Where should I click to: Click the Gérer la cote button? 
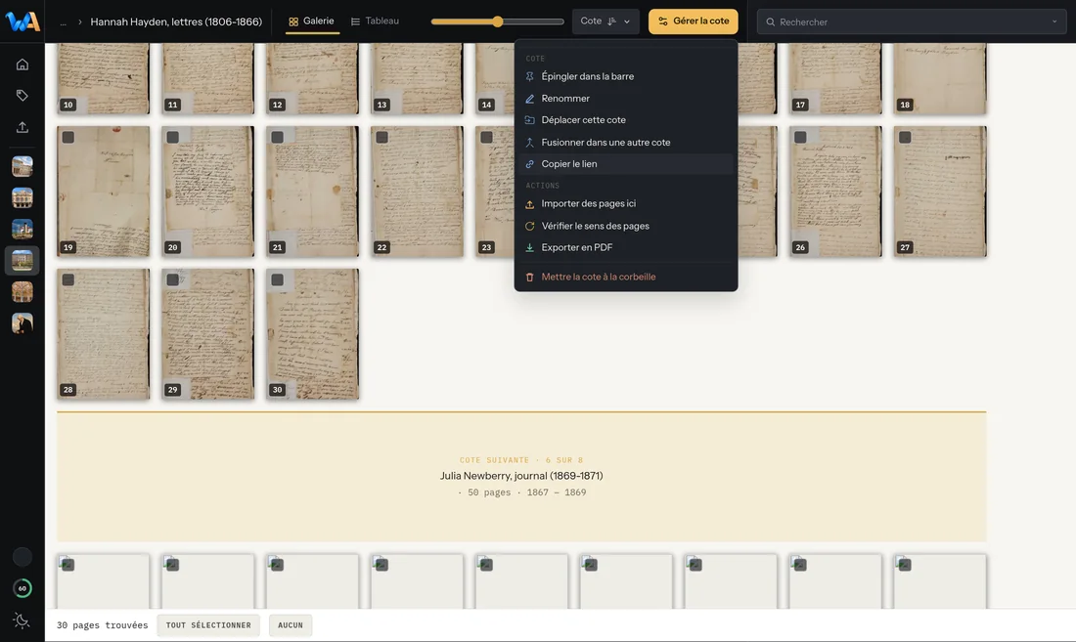coord(694,21)
